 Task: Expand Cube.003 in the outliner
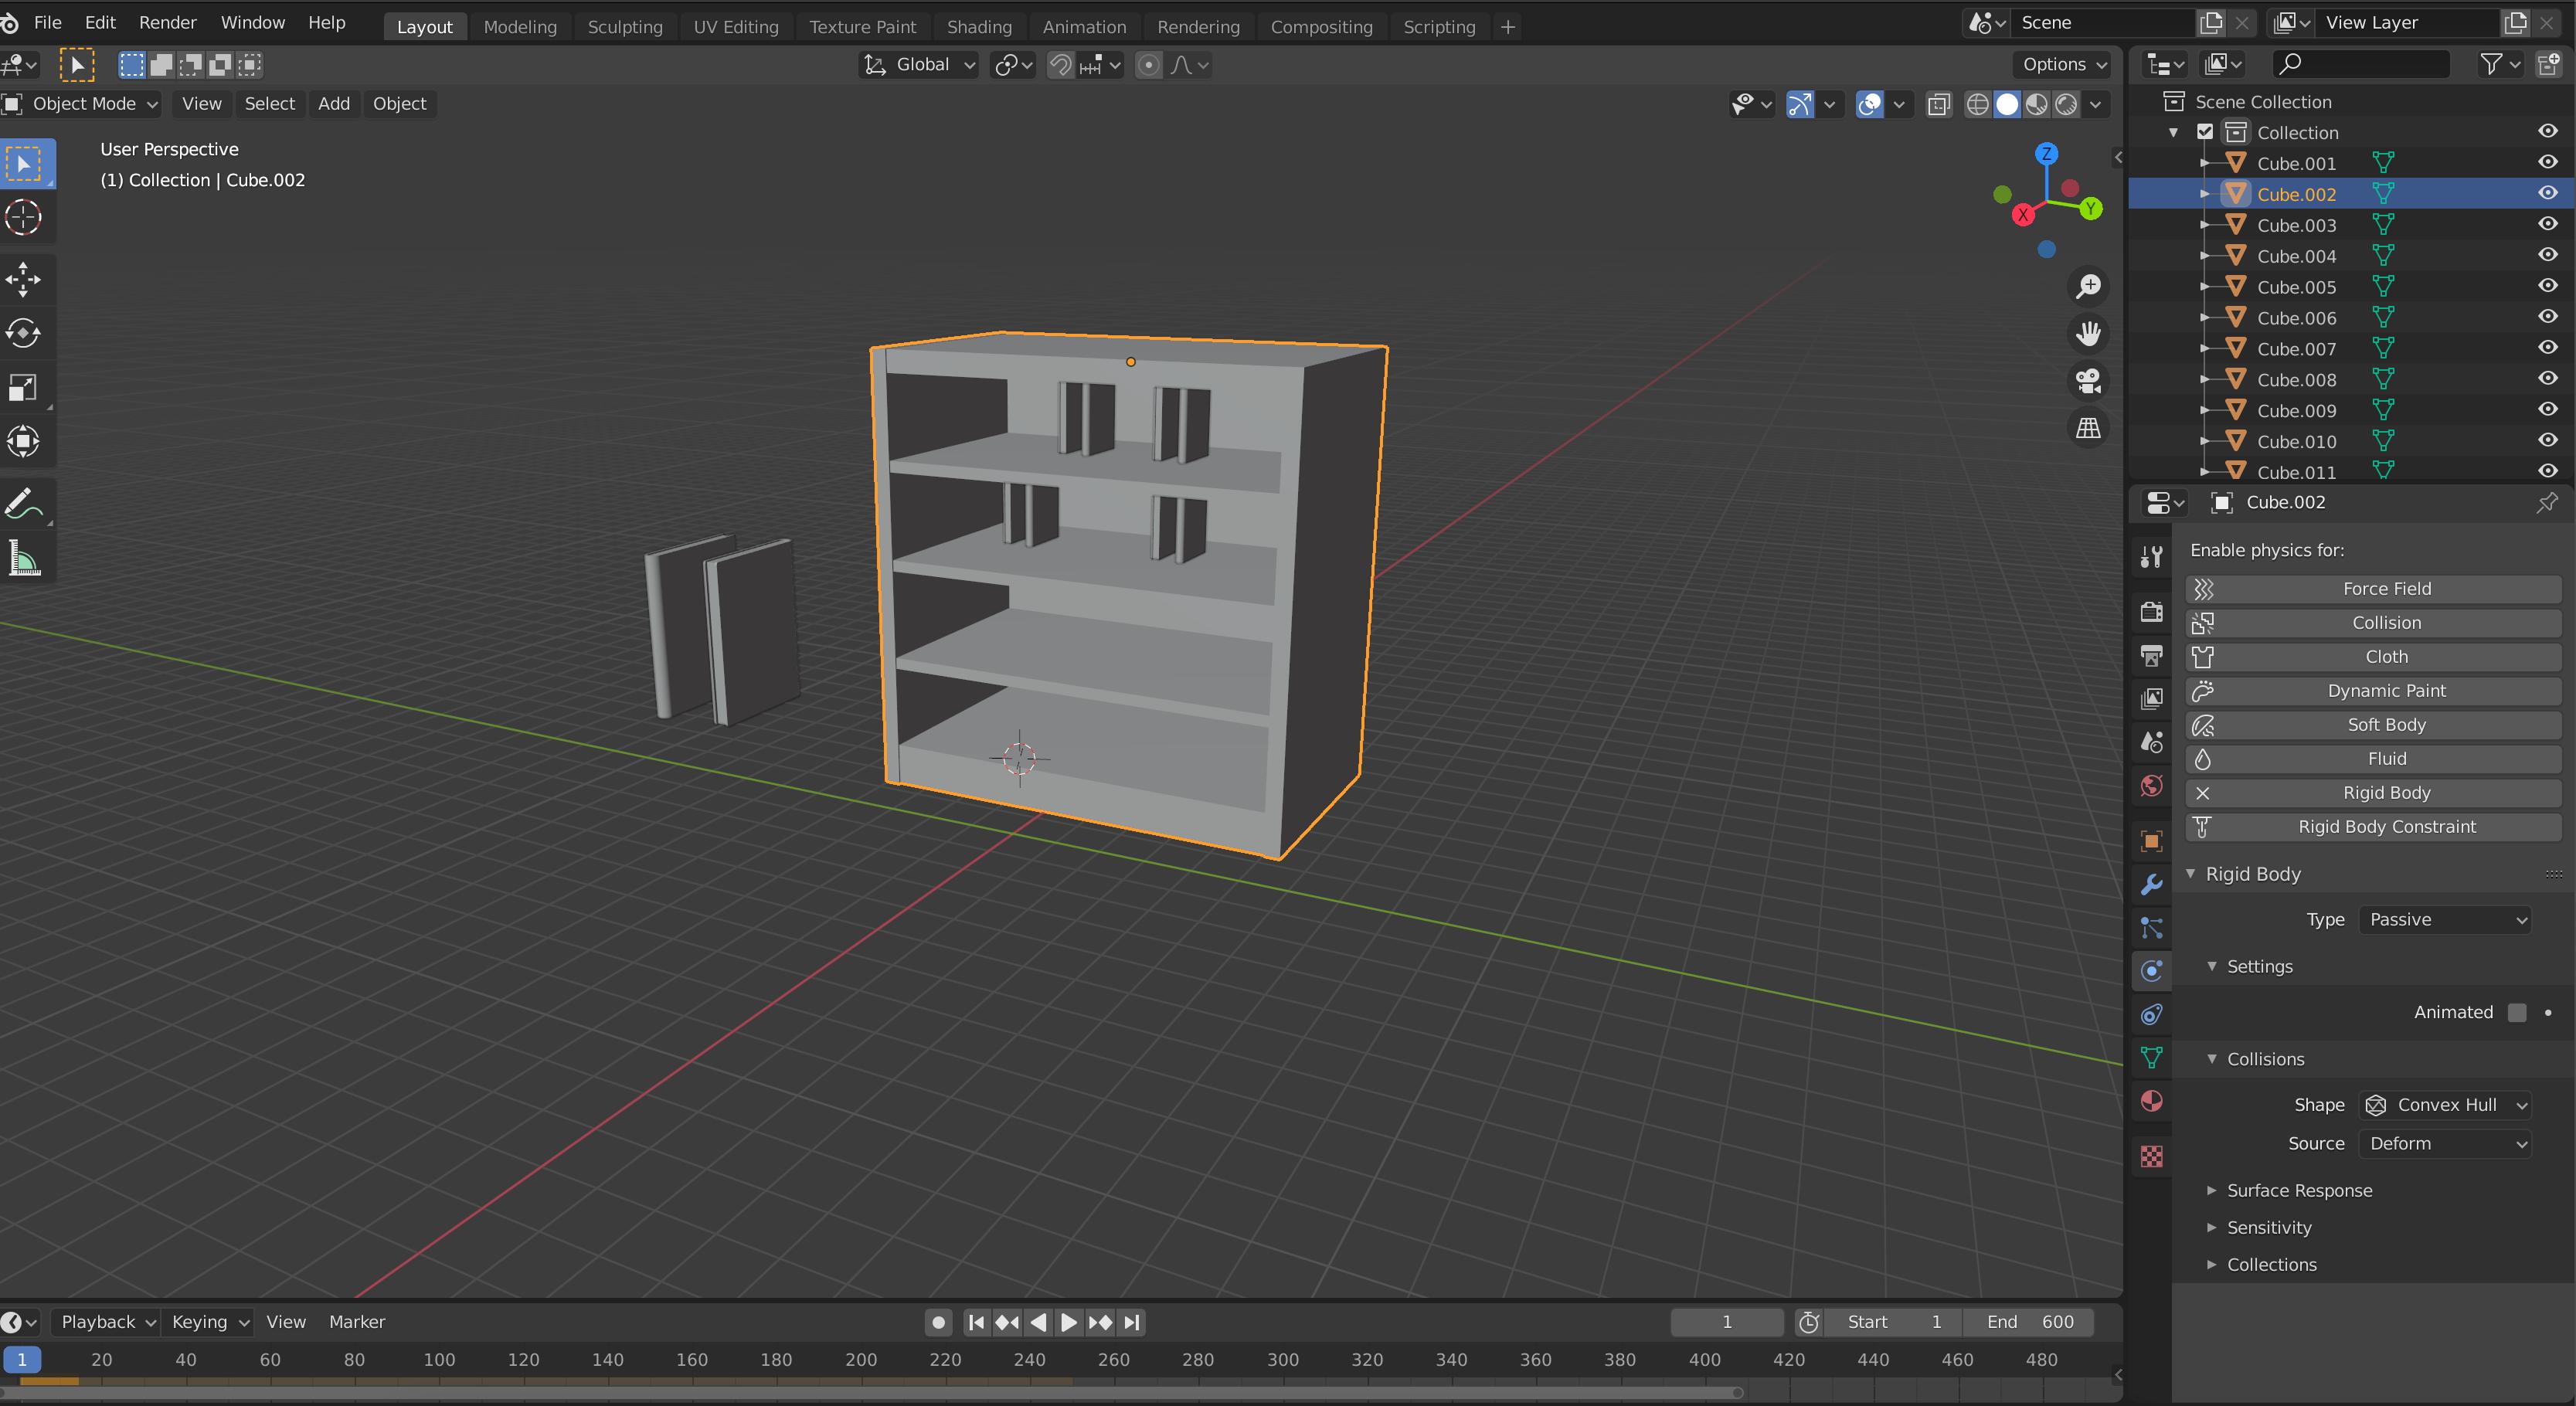pyautogui.click(x=2205, y=225)
